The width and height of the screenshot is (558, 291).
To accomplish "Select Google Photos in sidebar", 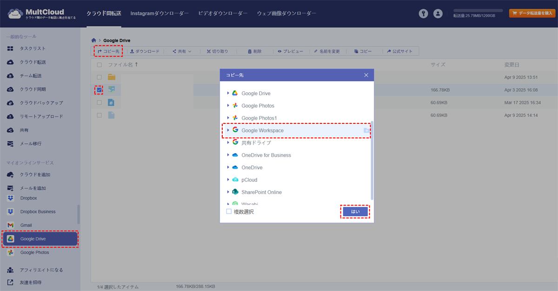I will (x=34, y=252).
